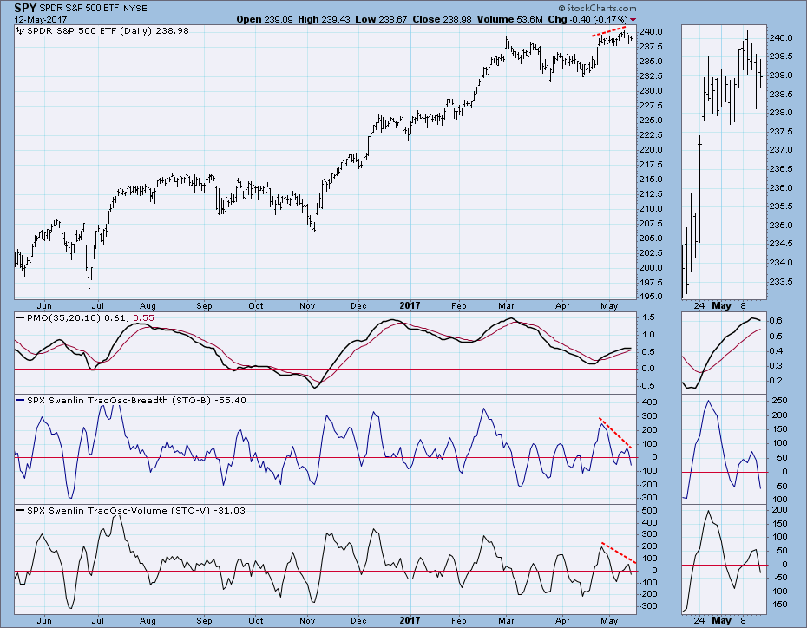Image resolution: width=807 pixels, height=628 pixels.
Task: Open the StockCharts.com watermark link
Action: pyautogui.click(x=601, y=8)
